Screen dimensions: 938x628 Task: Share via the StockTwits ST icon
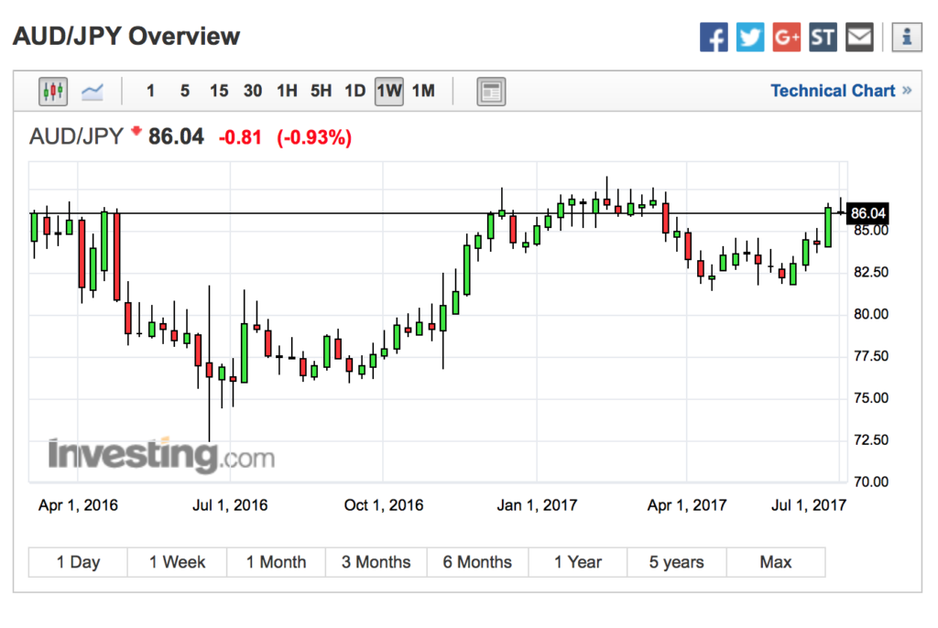[823, 38]
